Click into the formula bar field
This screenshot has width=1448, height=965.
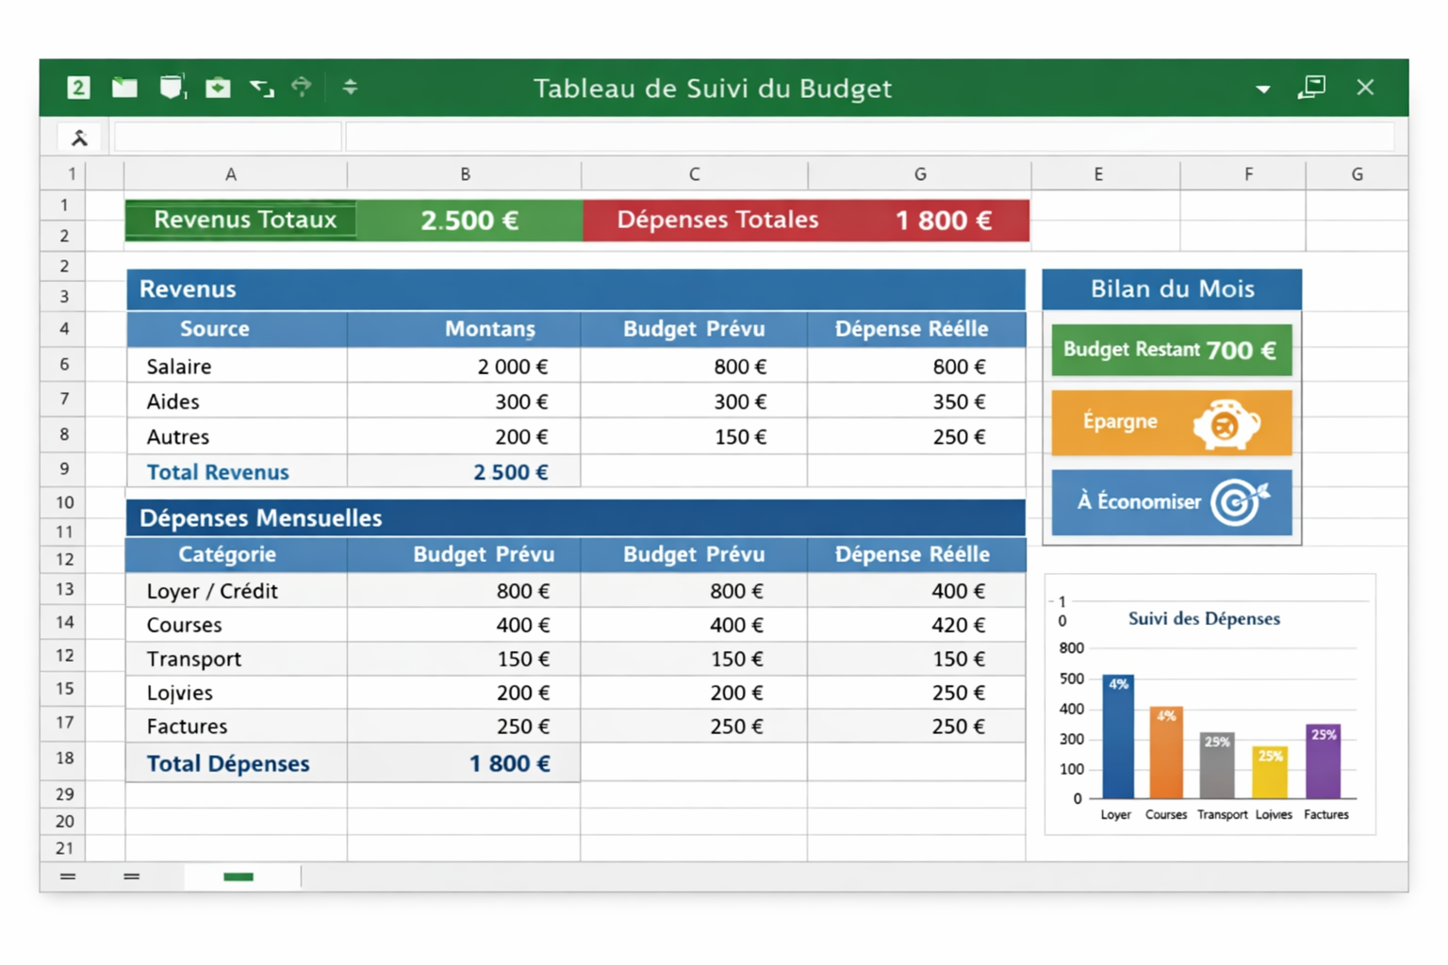pos(867,139)
